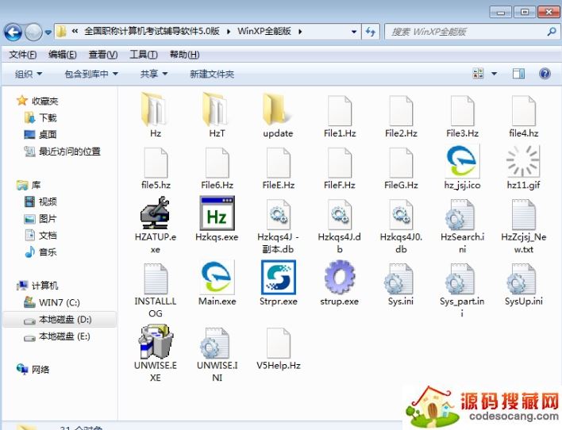The image size is (562, 430).
Task: Click the help question mark icon
Action: [x=545, y=74]
